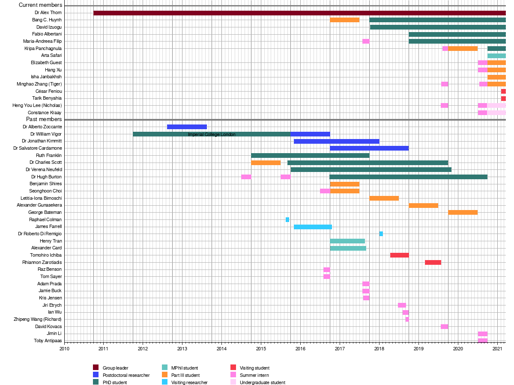This screenshot has height=385, width=514.
Task: Select the Postdoctoral researcher legend swatch
Action: tap(96, 375)
